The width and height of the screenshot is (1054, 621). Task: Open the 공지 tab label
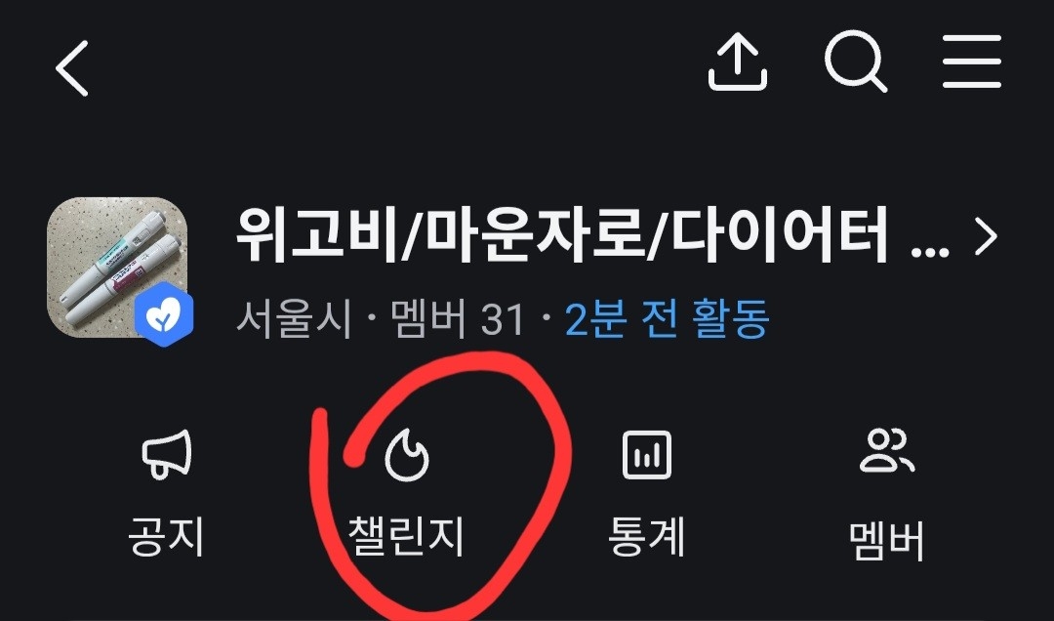(166, 537)
